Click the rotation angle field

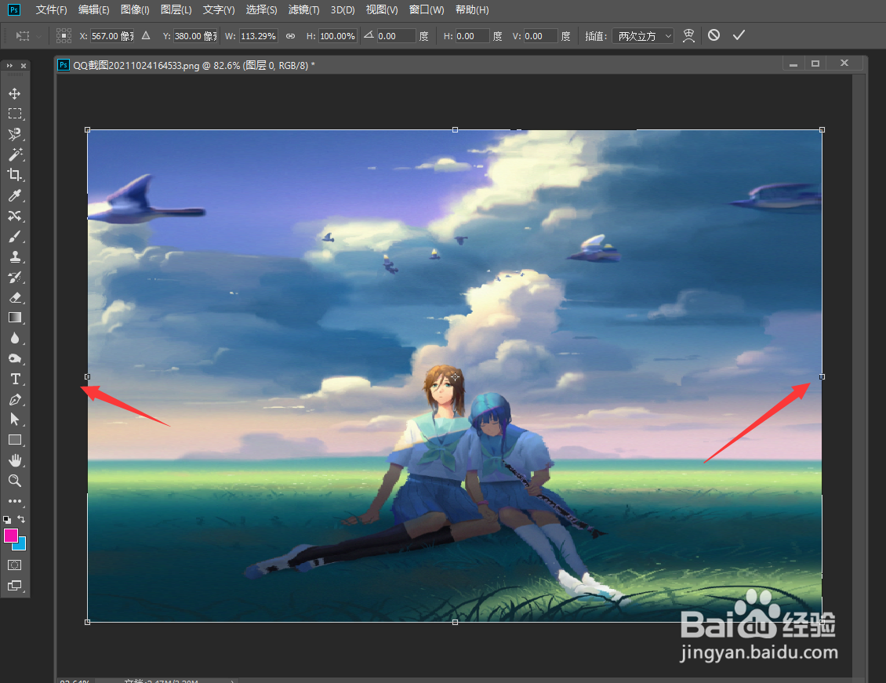[x=396, y=36]
